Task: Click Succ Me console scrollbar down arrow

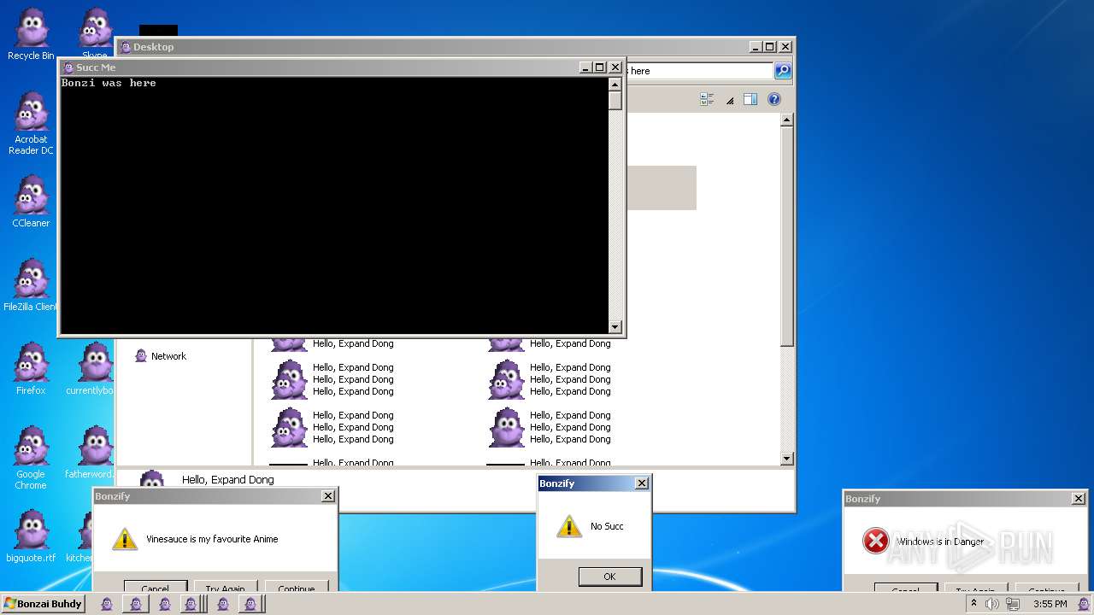Action: click(615, 326)
